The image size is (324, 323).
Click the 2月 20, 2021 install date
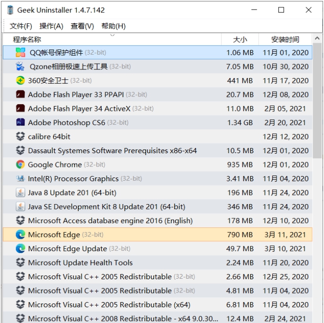click(x=285, y=122)
